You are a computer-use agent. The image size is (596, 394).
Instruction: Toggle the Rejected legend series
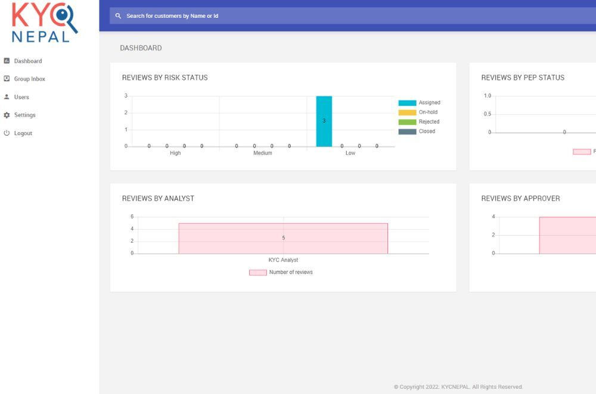429,122
